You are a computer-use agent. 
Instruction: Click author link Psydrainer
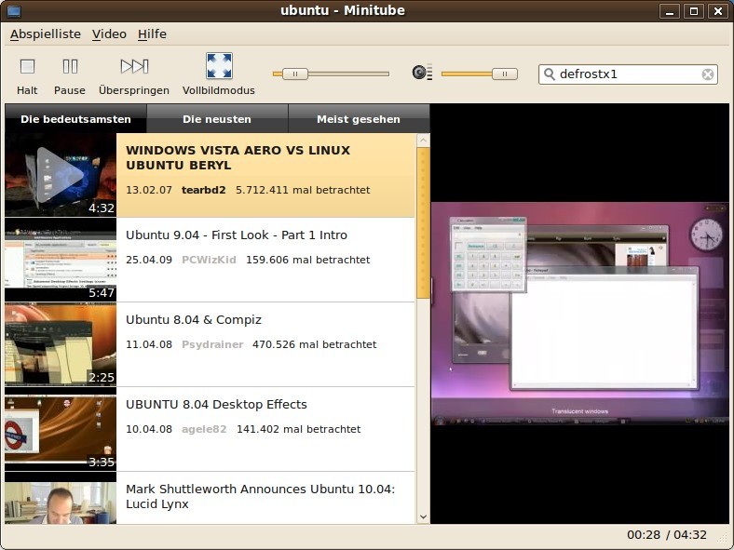point(212,344)
